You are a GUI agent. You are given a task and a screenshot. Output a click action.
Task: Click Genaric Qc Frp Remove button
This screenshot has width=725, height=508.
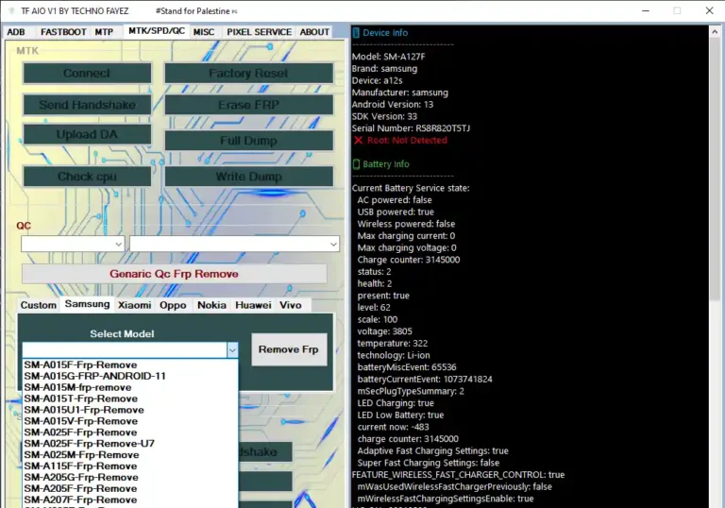pyautogui.click(x=174, y=274)
